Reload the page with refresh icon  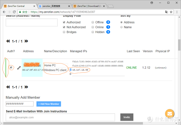14,12
